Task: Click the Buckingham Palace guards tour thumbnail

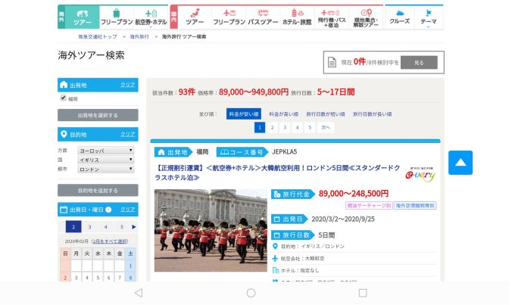Action: coord(211,230)
